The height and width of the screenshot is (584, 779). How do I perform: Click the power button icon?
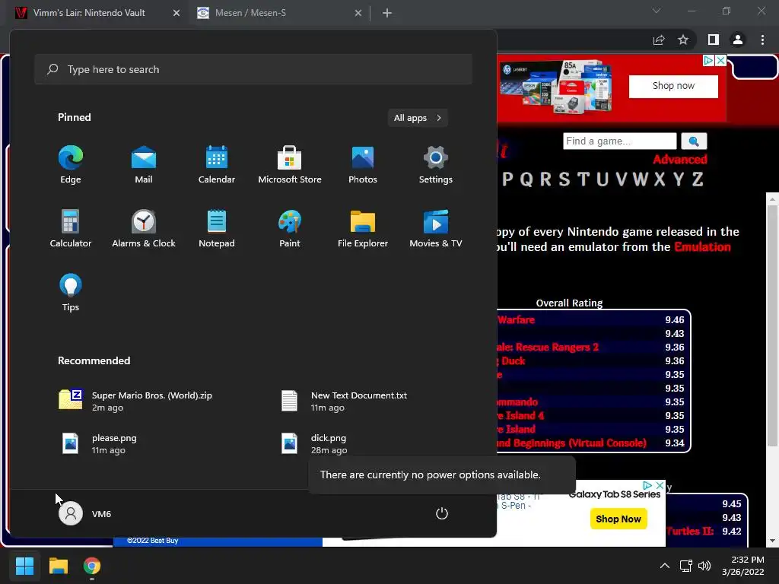pyautogui.click(x=442, y=513)
